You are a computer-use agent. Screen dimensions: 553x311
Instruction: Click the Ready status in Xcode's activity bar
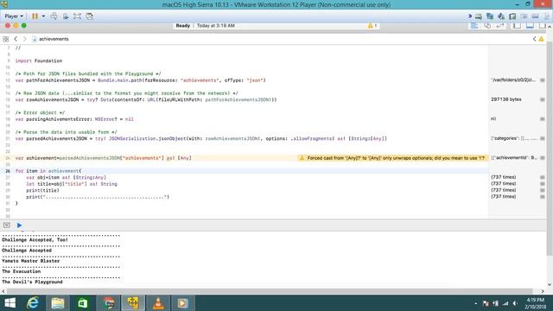tap(182, 25)
